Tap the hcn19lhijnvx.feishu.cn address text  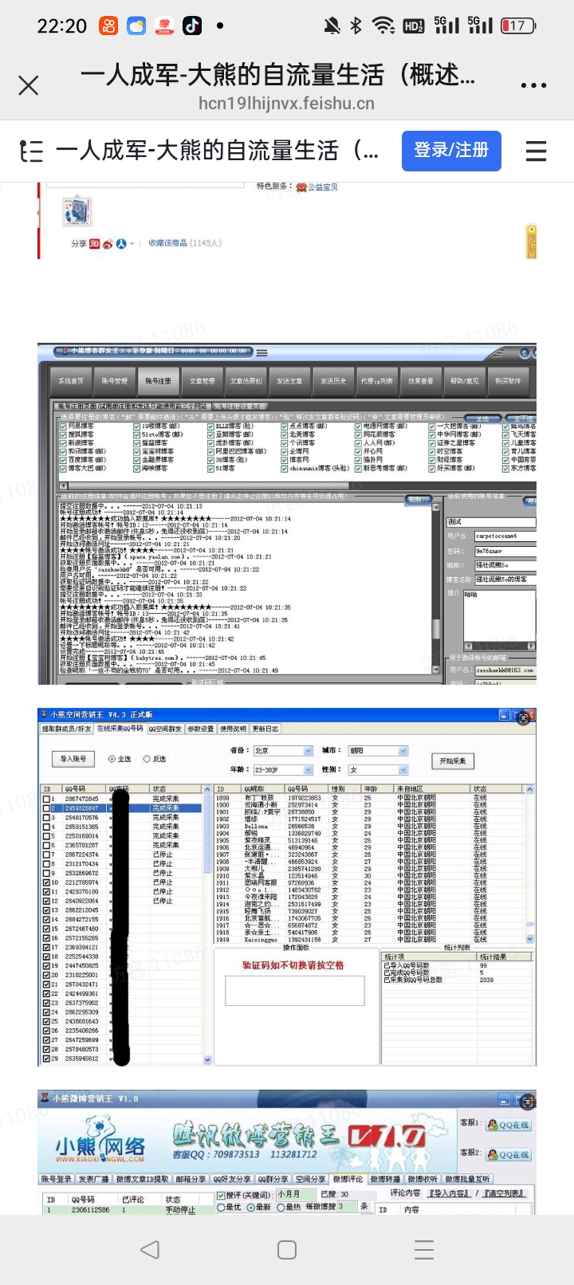[286, 104]
